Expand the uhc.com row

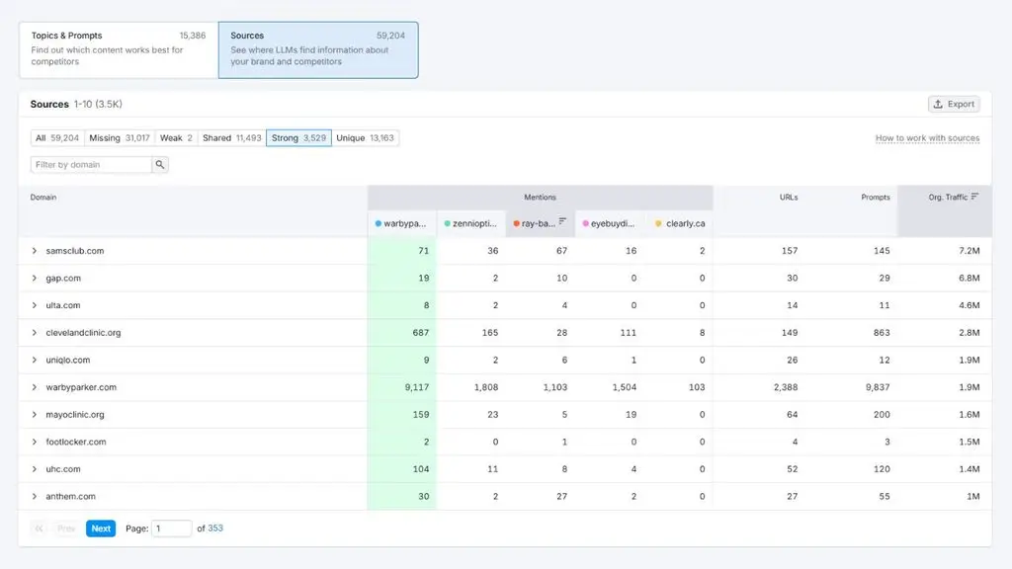pos(35,469)
